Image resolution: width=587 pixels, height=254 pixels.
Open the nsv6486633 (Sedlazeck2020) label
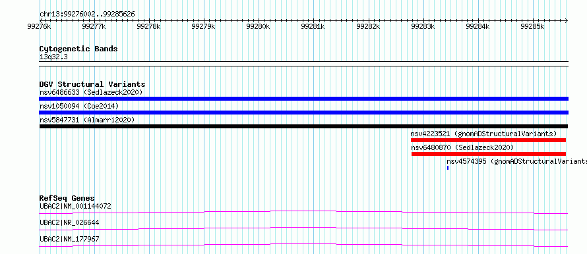click(91, 92)
